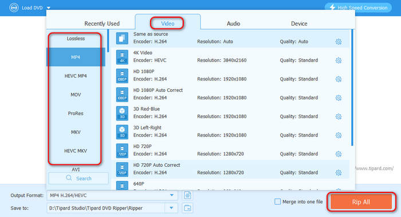The image size is (401, 217).
Task: Select HEVC MKV format category
Action: (x=76, y=151)
